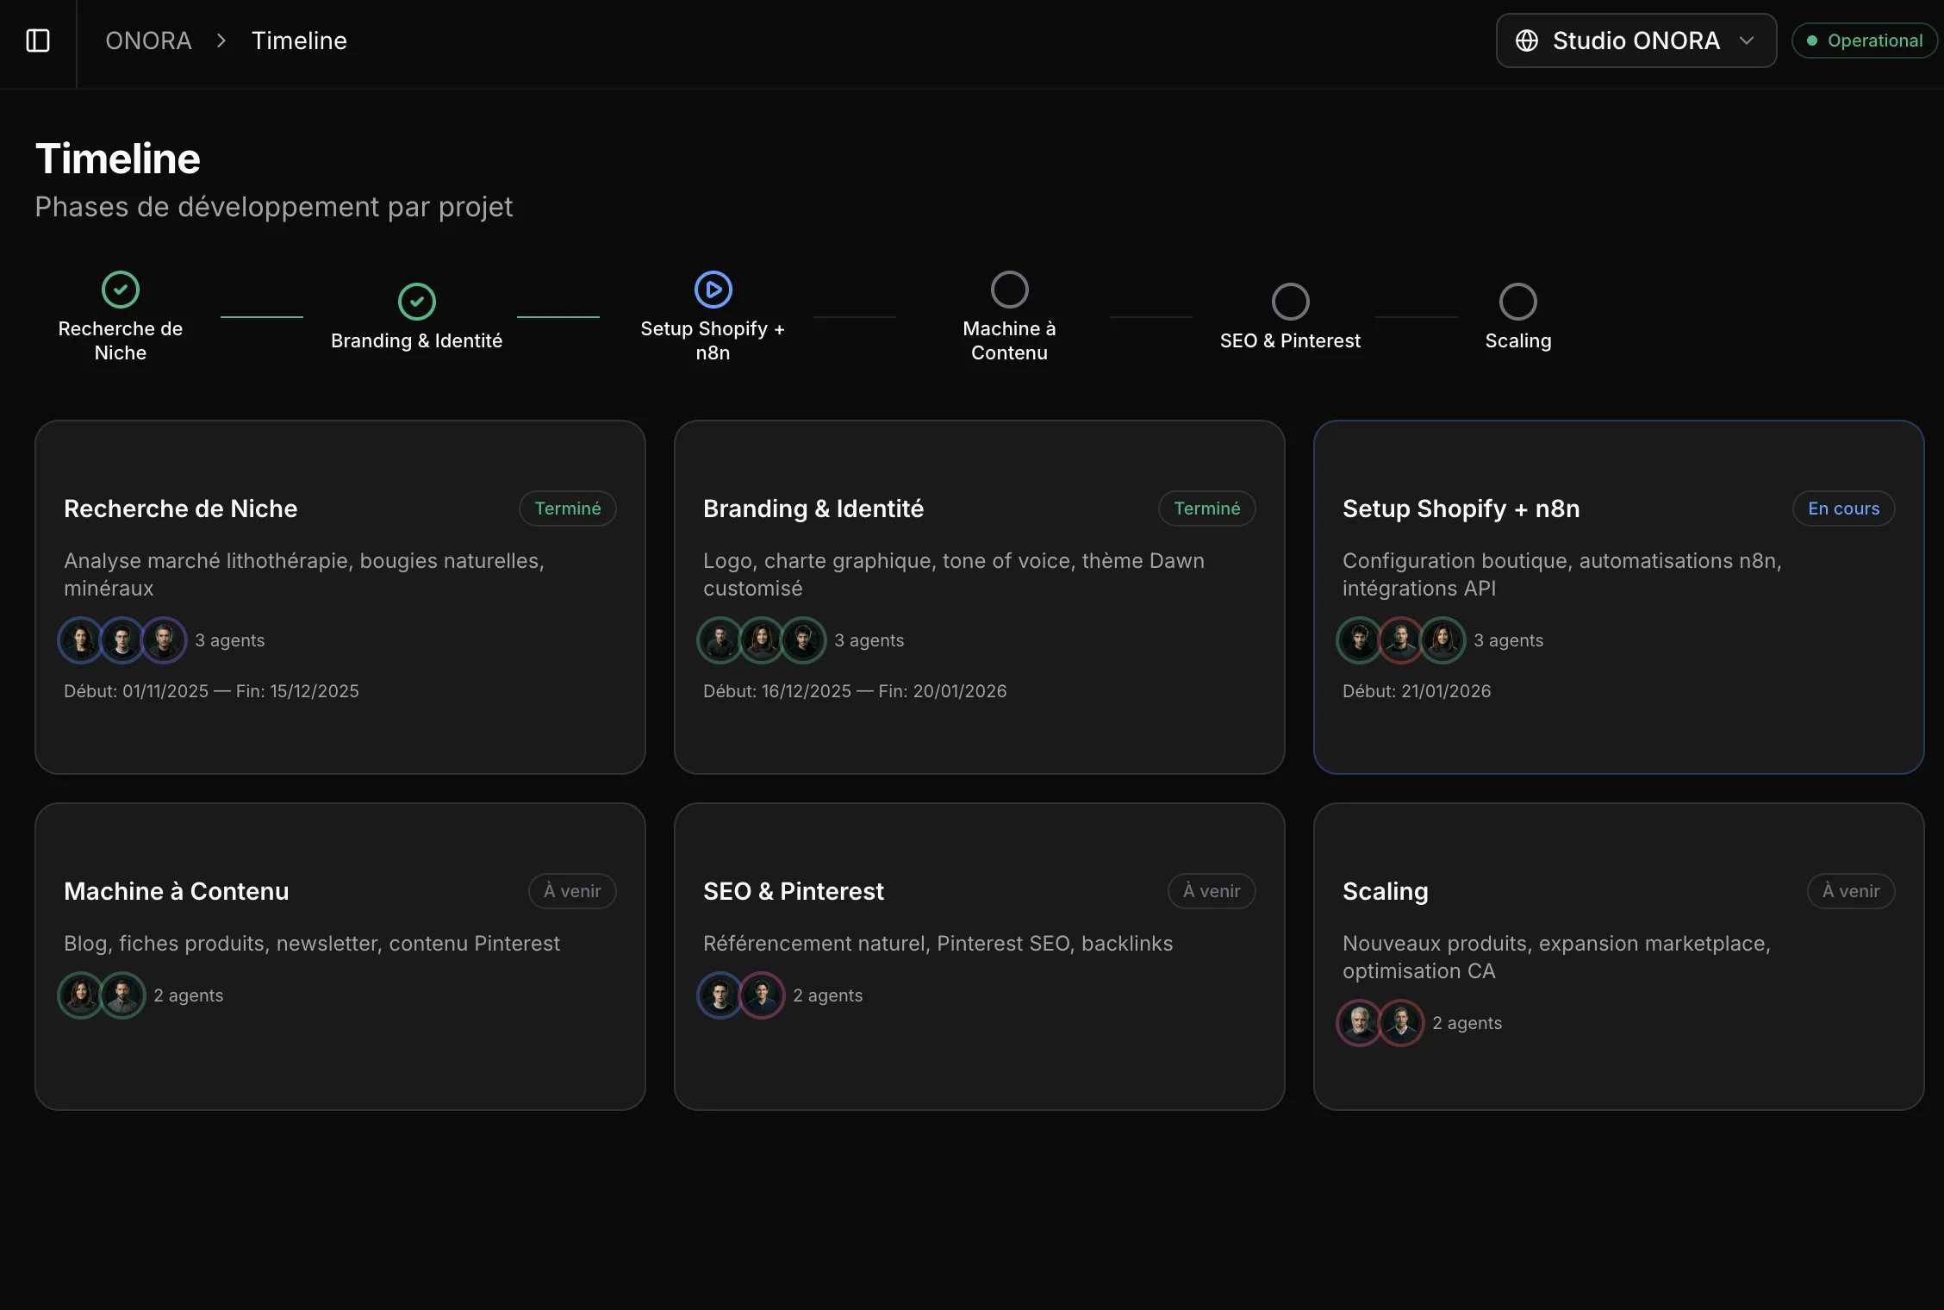Click the 3 agents link on Branding card
The image size is (1944, 1310).
(x=869, y=640)
